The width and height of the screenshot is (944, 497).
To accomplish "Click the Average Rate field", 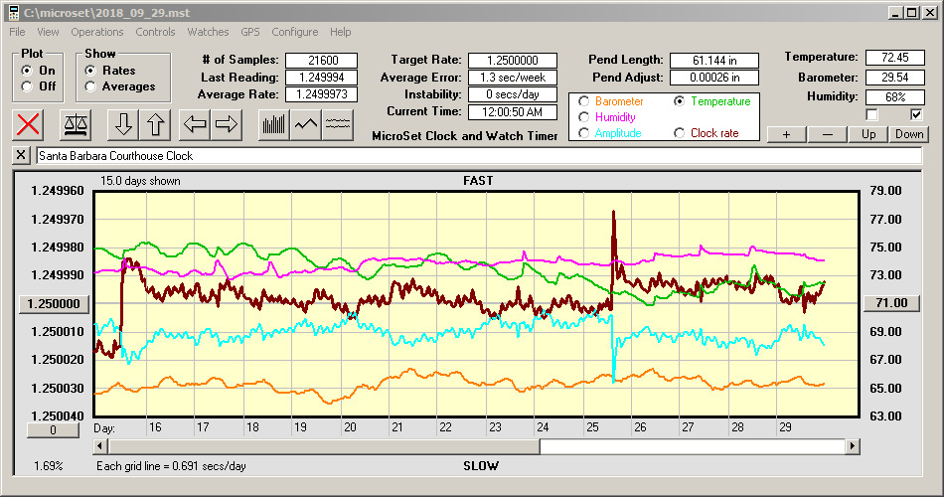I will (x=322, y=94).
